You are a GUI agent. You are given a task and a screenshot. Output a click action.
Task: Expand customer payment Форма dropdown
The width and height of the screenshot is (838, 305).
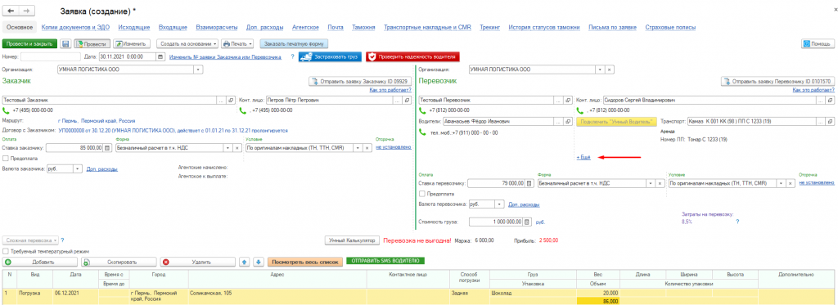[x=229, y=148]
